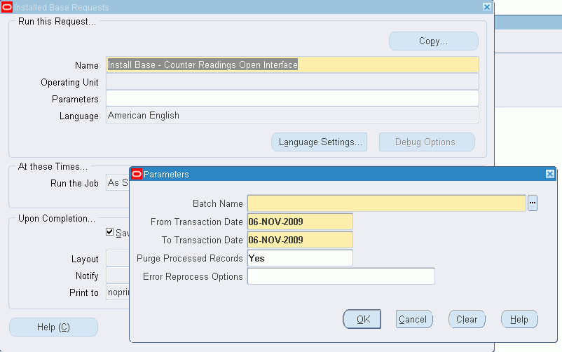Open the Batch Name list of values button
The width and height of the screenshot is (562, 352).
tap(533, 203)
